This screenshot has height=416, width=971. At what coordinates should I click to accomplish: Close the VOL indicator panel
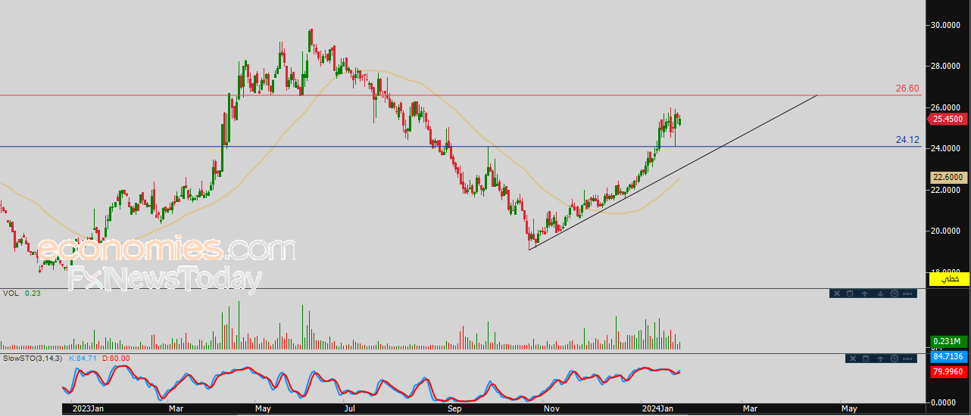837,293
